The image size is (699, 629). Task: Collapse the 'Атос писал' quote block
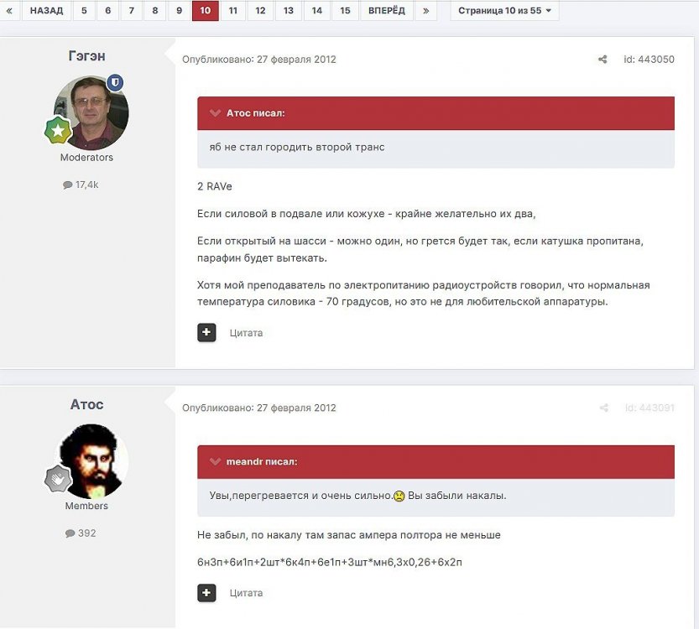[x=215, y=113]
